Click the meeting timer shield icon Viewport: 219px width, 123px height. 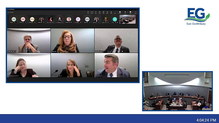(8, 12)
